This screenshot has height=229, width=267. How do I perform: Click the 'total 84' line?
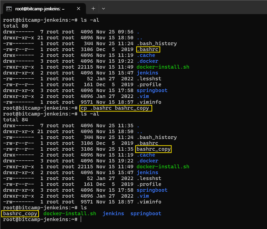tap(15, 120)
